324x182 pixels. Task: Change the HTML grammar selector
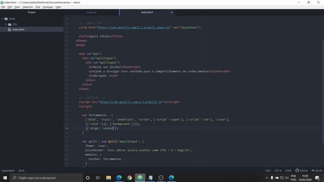[x=288, y=171]
